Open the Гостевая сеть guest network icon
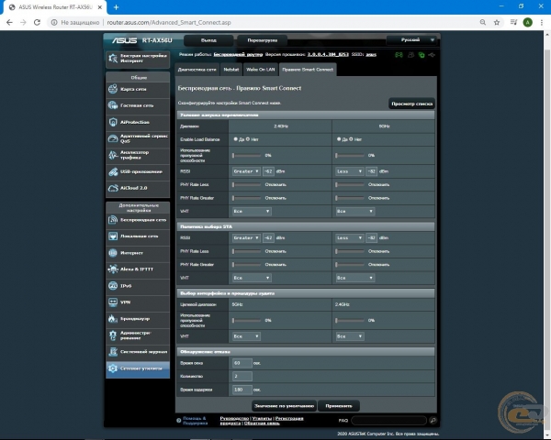Screen dimensions: 551x440 113,105
